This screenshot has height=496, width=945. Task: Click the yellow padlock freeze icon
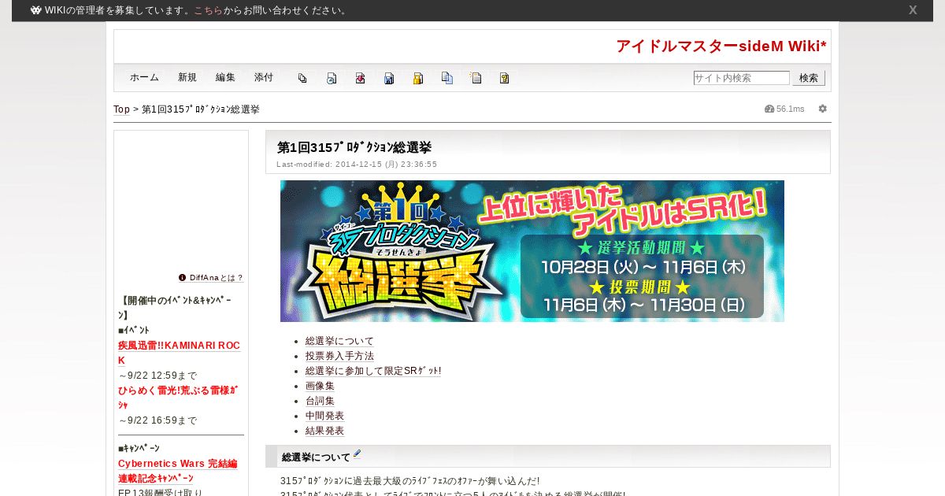click(418, 78)
